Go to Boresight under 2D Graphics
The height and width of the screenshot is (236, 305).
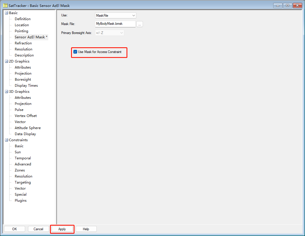click(x=23, y=80)
